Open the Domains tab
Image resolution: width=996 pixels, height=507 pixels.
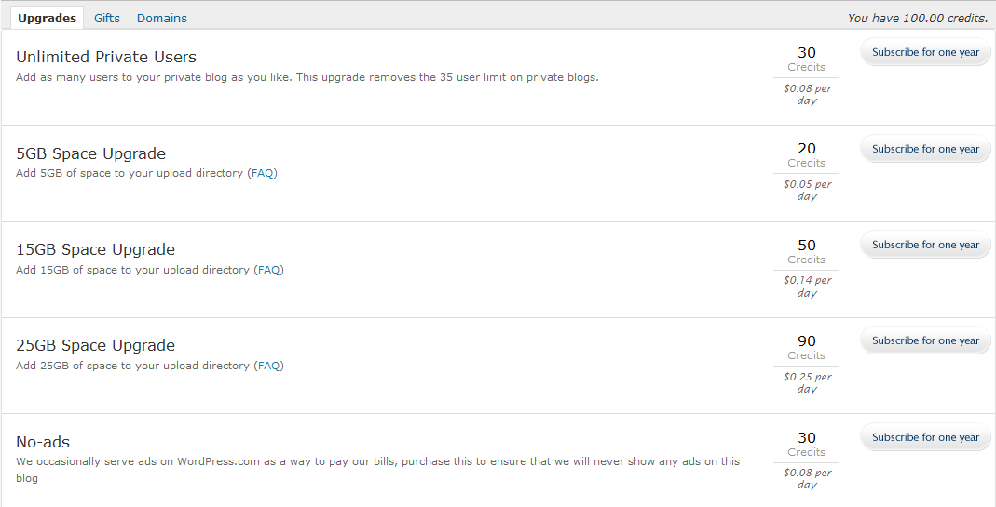162,19
